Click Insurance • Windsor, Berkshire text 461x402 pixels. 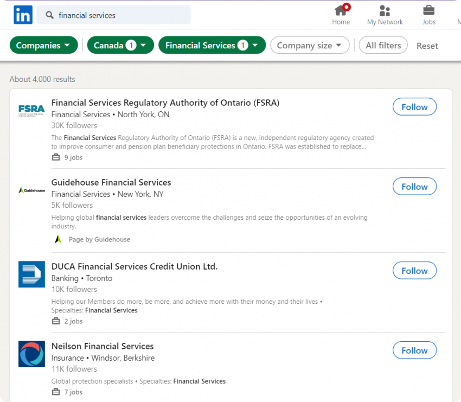(103, 358)
